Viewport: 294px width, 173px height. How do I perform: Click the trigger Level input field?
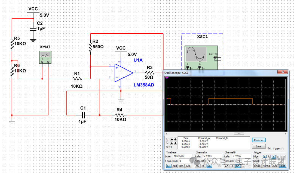(x=271, y=161)
